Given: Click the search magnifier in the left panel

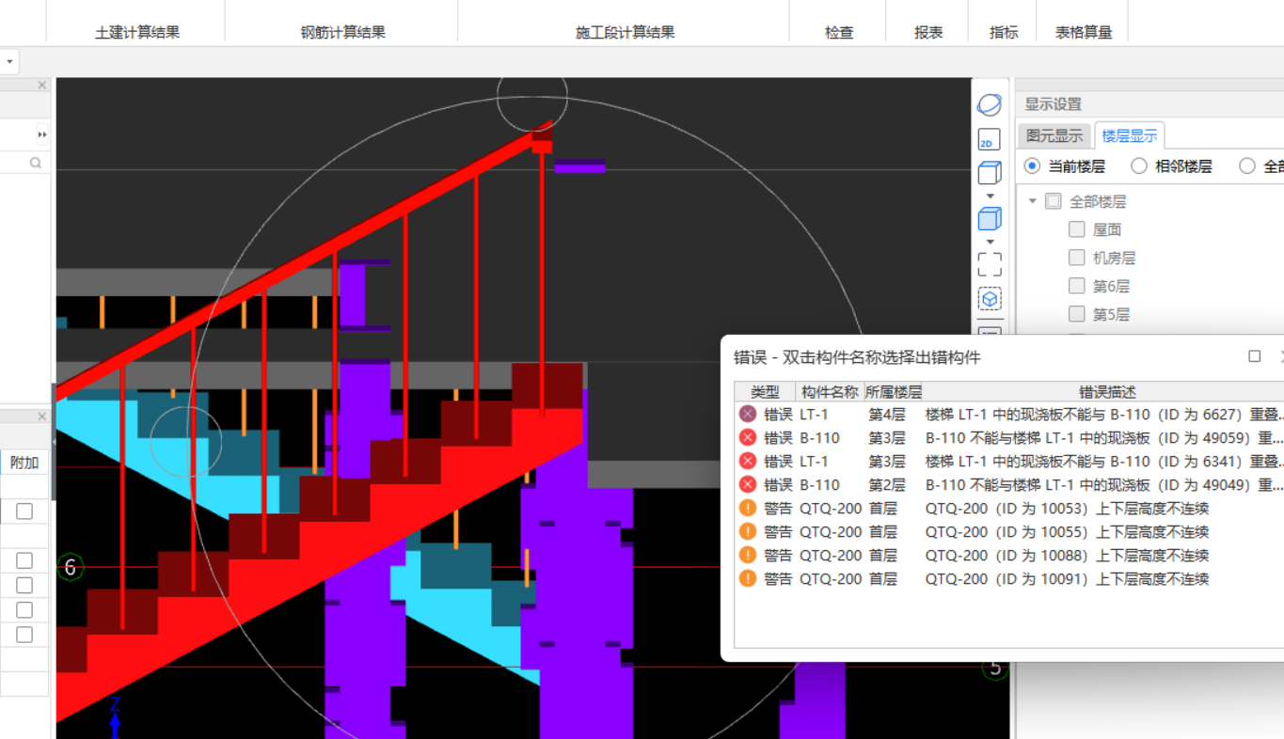Looking at the screenshot, I should tap(36, 163).
